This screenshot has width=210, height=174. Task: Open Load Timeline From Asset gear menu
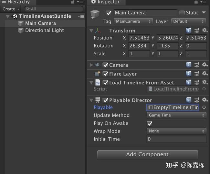click(205, 82)
